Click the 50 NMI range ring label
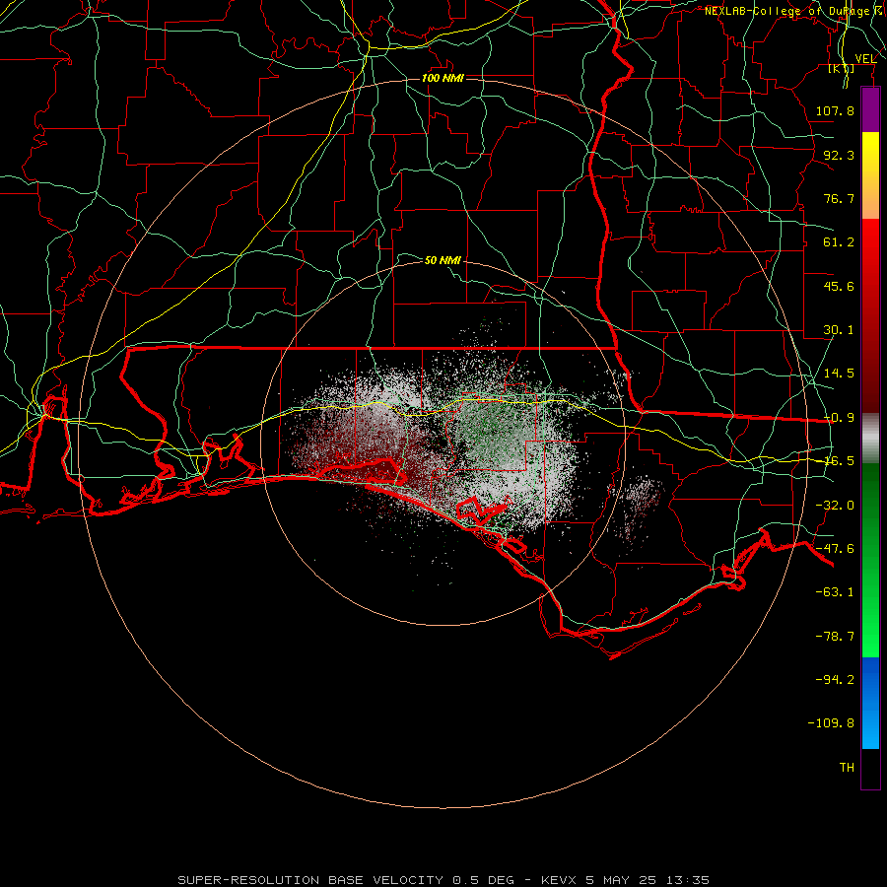 click(x=443, y=260)
